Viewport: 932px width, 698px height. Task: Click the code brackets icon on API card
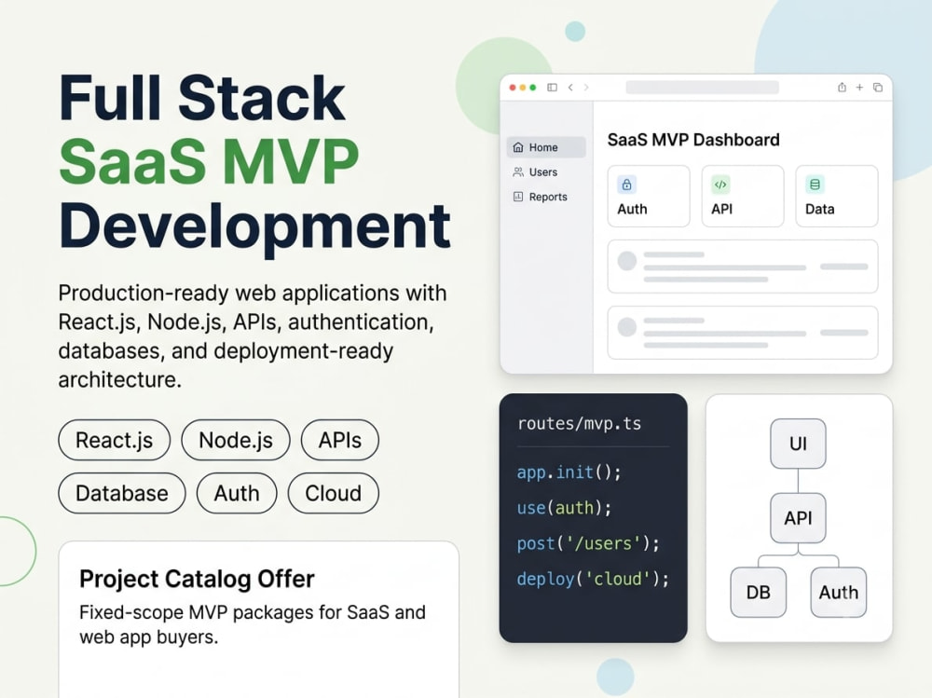pyautogui.click(x=720, y=185)
